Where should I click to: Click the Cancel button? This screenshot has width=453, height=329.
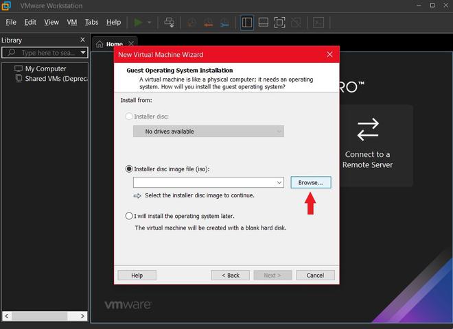coord(315,276)
